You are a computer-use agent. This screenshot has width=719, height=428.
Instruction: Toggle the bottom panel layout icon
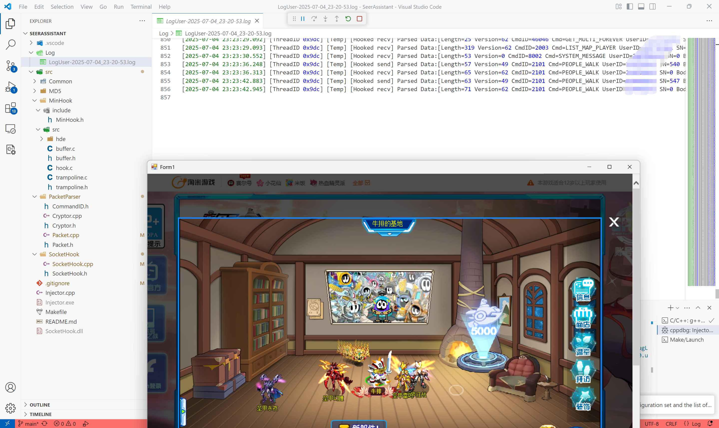(641, 7)
